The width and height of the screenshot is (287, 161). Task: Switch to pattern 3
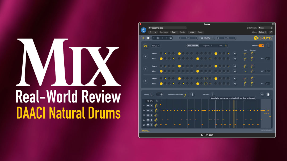[162, 38]
